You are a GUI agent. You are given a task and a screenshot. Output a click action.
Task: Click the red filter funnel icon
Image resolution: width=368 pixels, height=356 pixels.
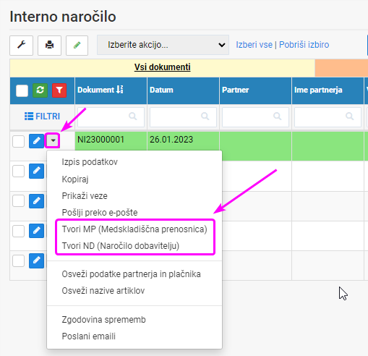[x=59, y=90]
